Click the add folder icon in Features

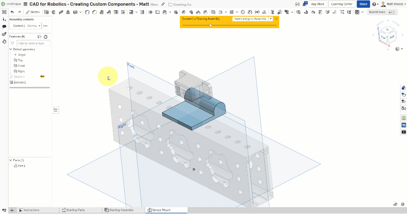click(39, 37)
